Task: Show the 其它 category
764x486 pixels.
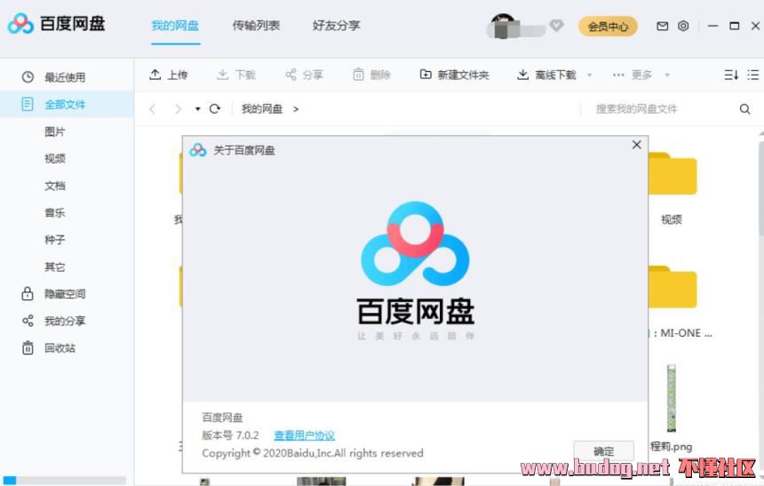Action: pos(54,267)
